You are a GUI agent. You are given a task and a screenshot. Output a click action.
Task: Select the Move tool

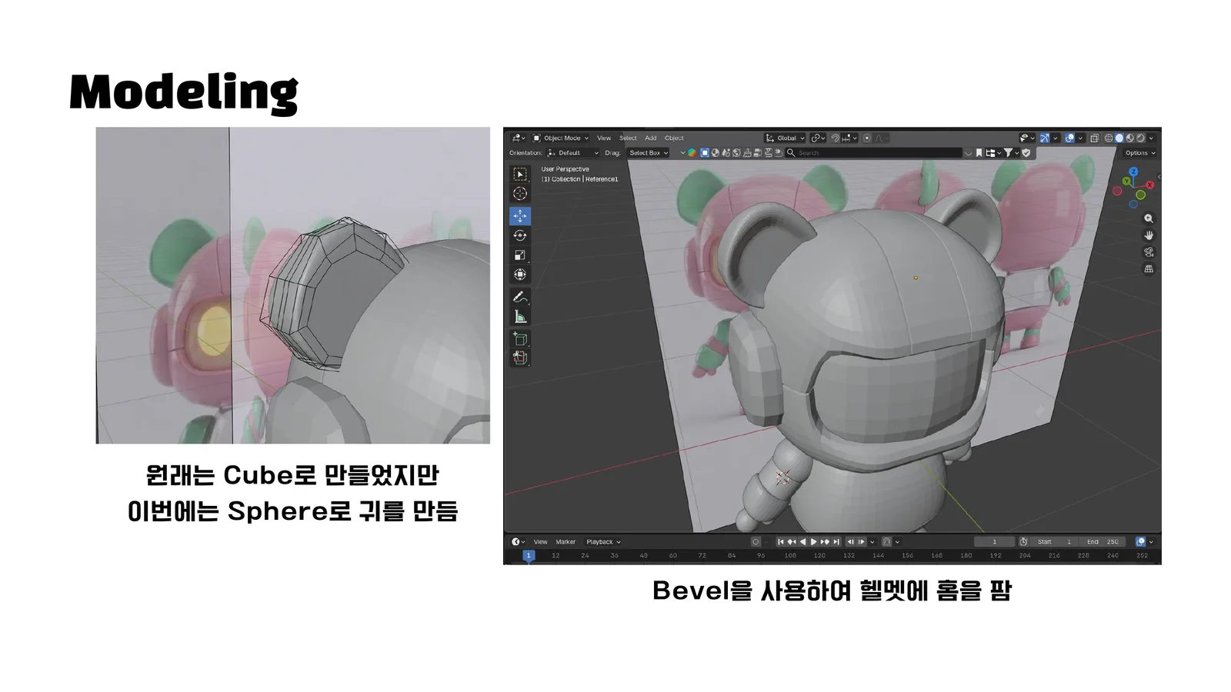[520, 216]
